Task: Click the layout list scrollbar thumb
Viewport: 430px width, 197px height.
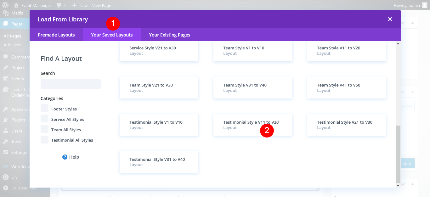Action: coord(398,154)
